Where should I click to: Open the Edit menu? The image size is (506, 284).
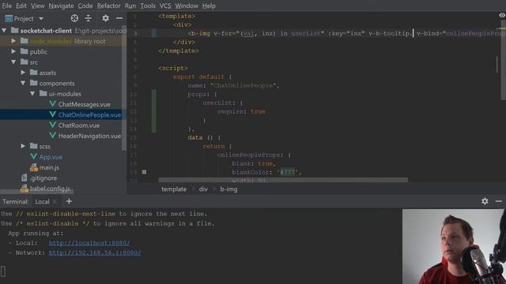[x=21, y=6]
